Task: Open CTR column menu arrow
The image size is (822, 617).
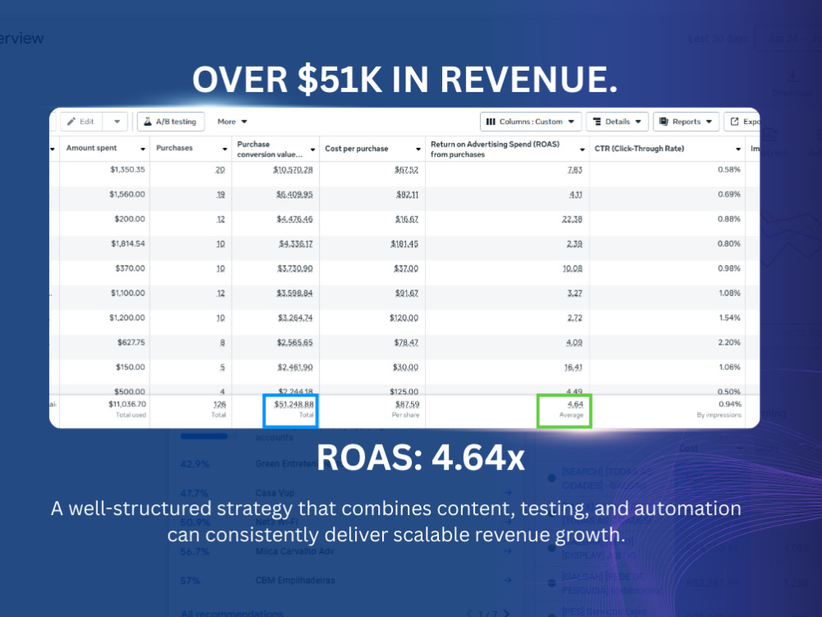Action: (x=738, y=149)
